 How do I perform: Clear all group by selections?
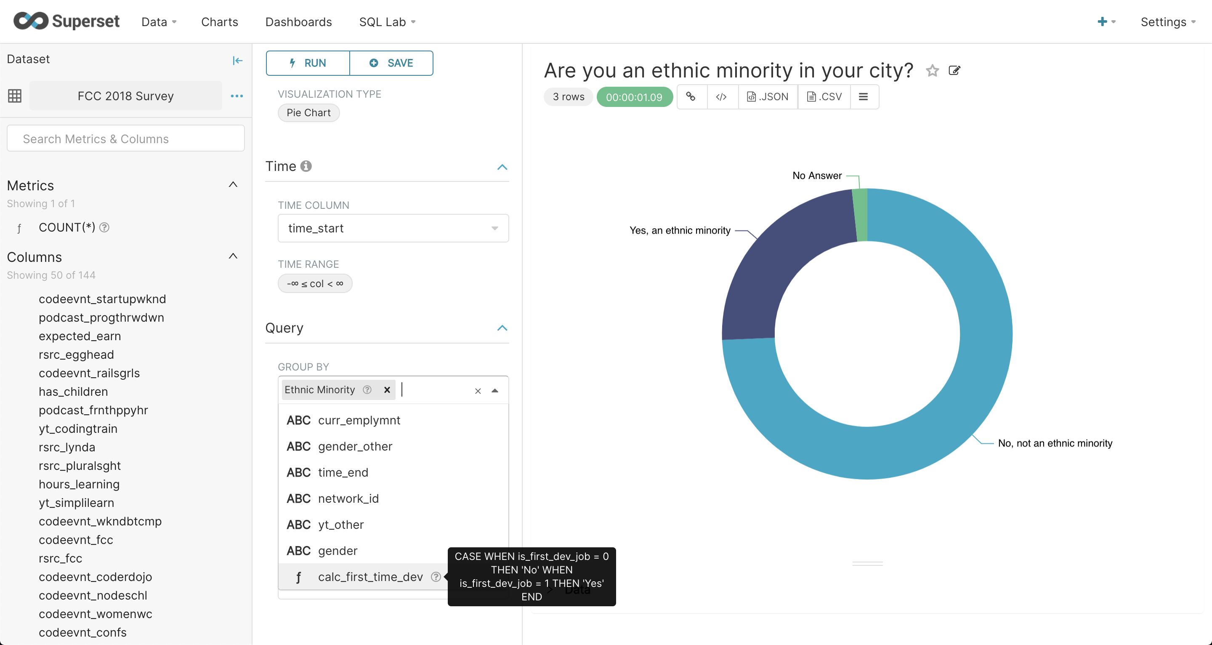(478, 391)
